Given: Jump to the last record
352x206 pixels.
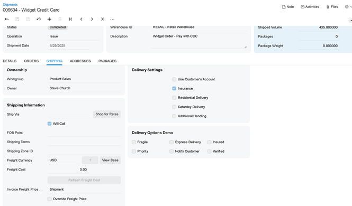Looking at the screenshot, I should click(103, 19).
